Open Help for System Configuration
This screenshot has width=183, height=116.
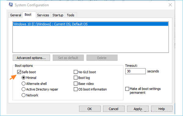pos(162,109)
